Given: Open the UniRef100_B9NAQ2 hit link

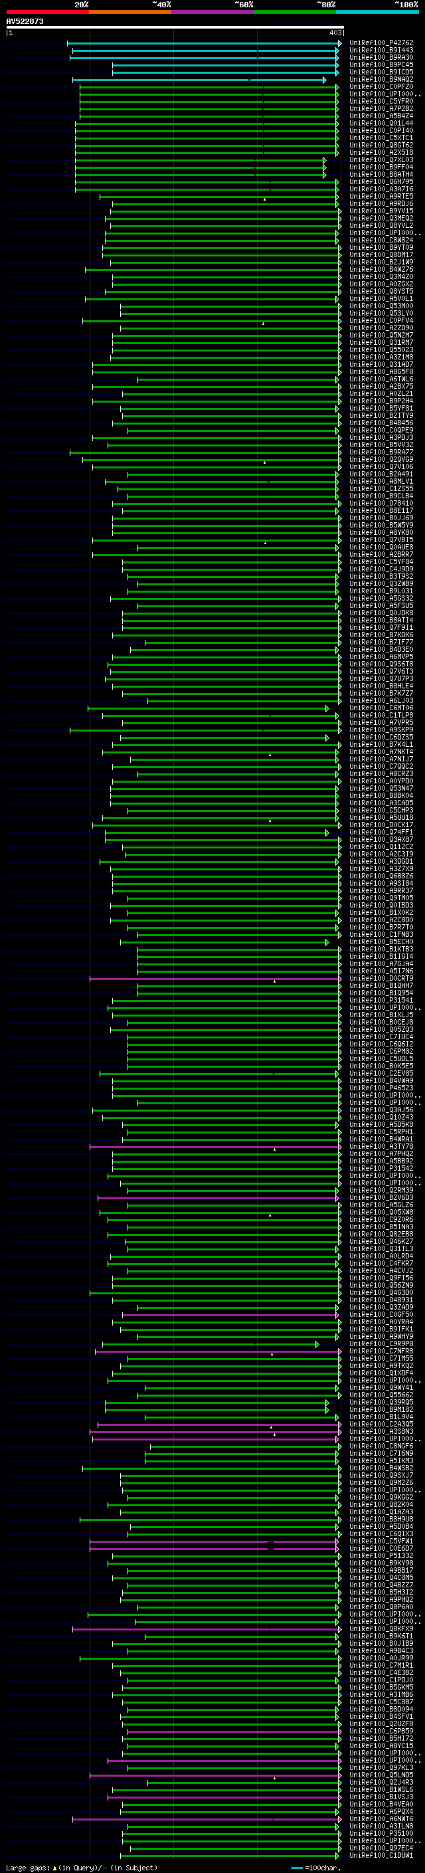Looking at the screenshot, I should (x=381, y=79).
